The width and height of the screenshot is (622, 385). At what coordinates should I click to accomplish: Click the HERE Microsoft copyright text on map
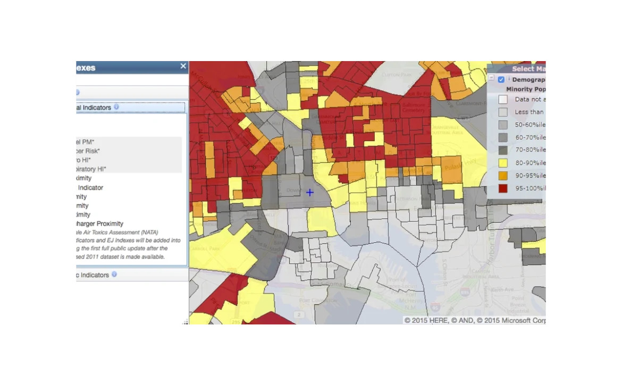pos(475,320)
